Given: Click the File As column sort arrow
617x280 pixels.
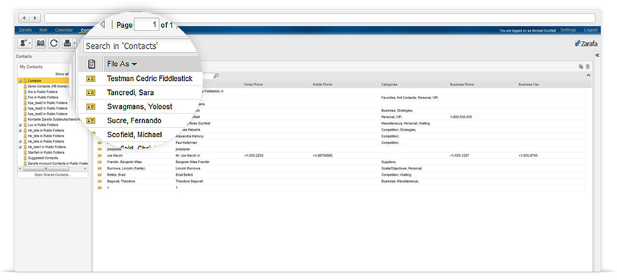Looking at the screenshot, I should [134, 64].
